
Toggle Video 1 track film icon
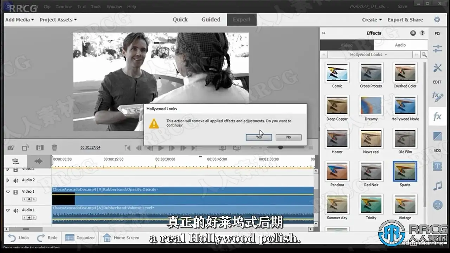[x=15, y=192]
